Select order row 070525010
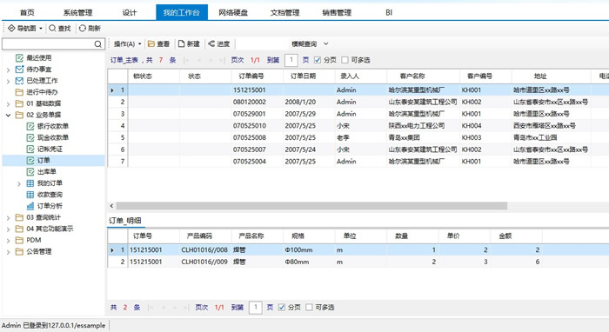 coord(358,126)
